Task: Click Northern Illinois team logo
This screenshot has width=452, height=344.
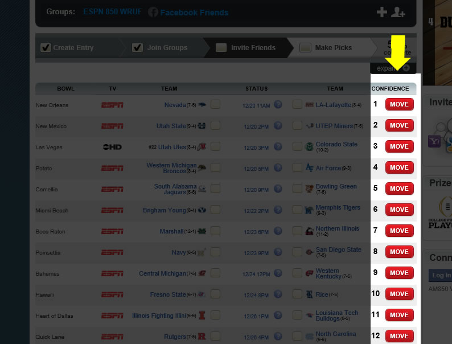Action: coord(309,231)
